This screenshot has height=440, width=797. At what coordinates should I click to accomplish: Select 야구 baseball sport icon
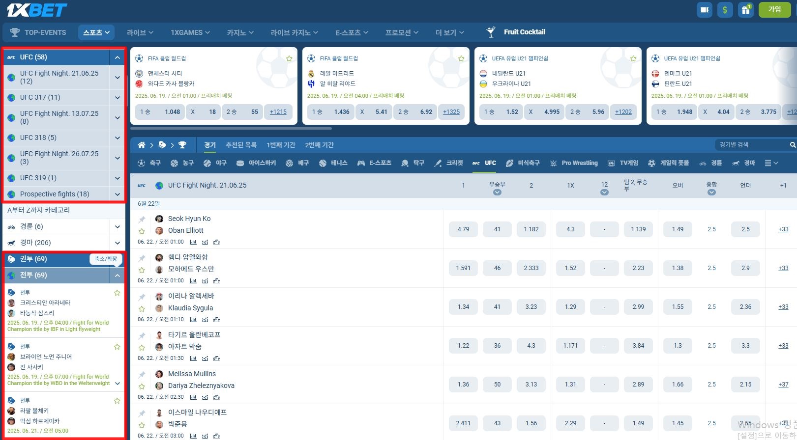click(215, 163)
